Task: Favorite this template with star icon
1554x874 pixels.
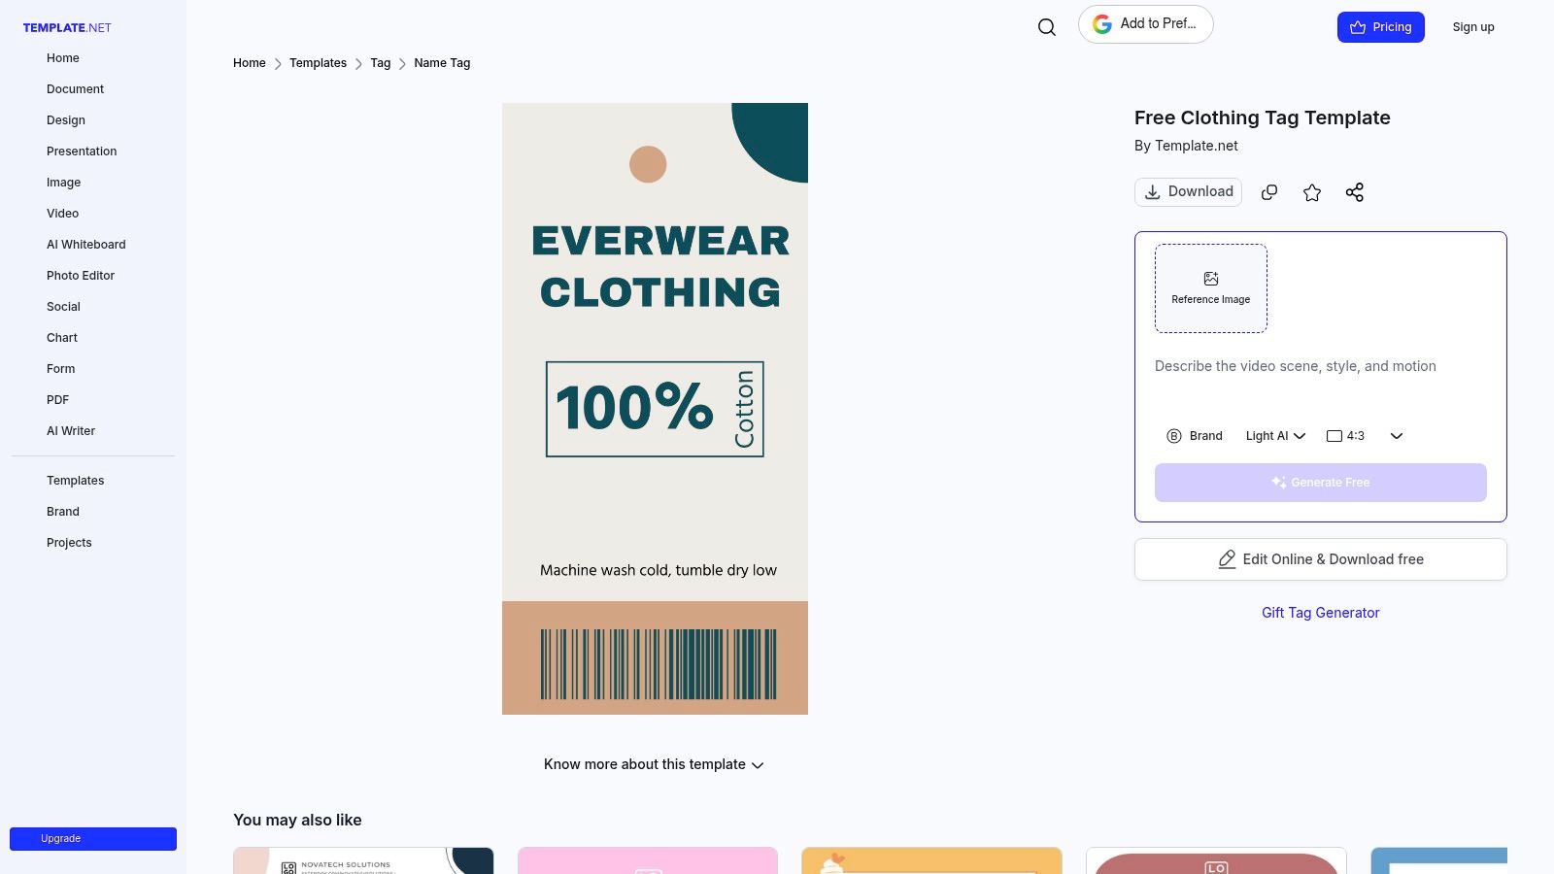Action: [x=1312, y=192]
